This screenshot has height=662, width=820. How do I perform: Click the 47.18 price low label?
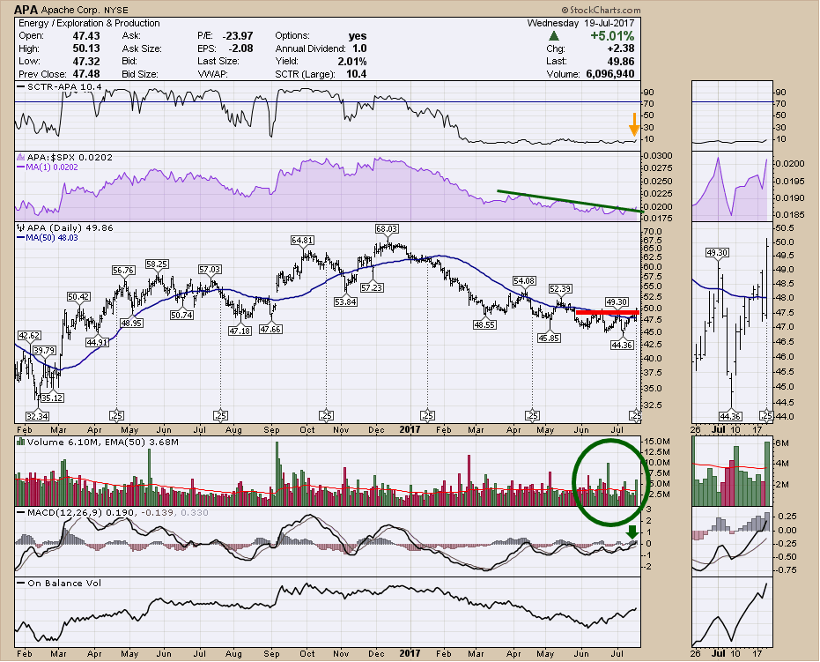pyautogui.click(x=240, y=331)
